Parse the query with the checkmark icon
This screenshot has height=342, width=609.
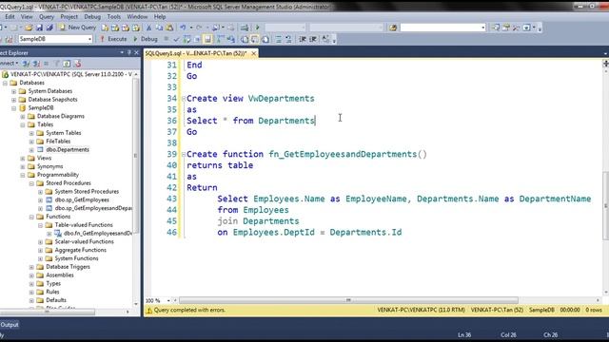point(176,39)
